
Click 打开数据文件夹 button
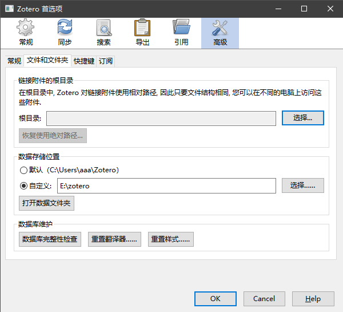pyautogui.click(x=47, y=203)
